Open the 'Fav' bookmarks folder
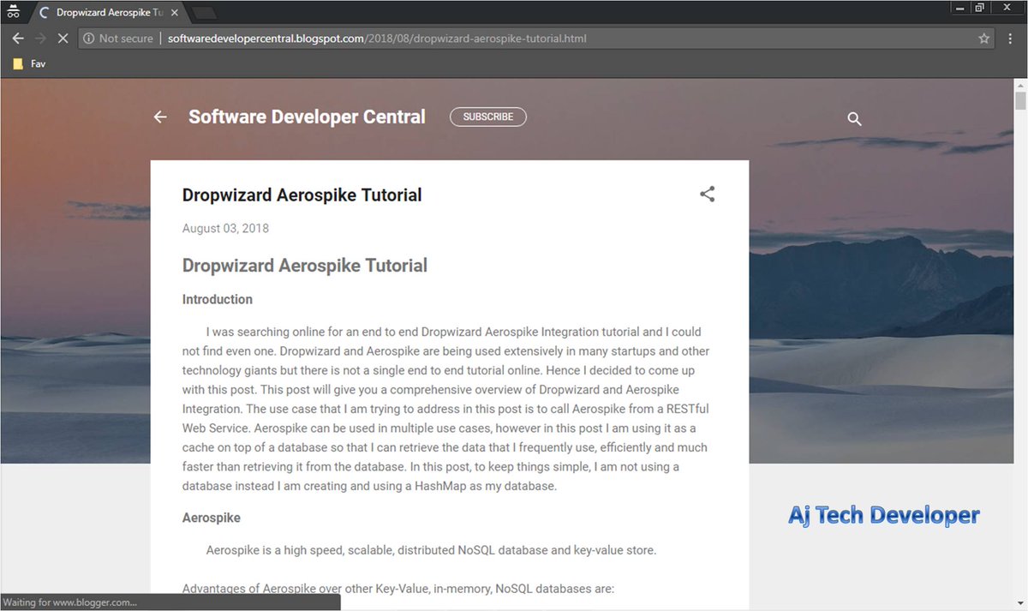 point(28,63)
